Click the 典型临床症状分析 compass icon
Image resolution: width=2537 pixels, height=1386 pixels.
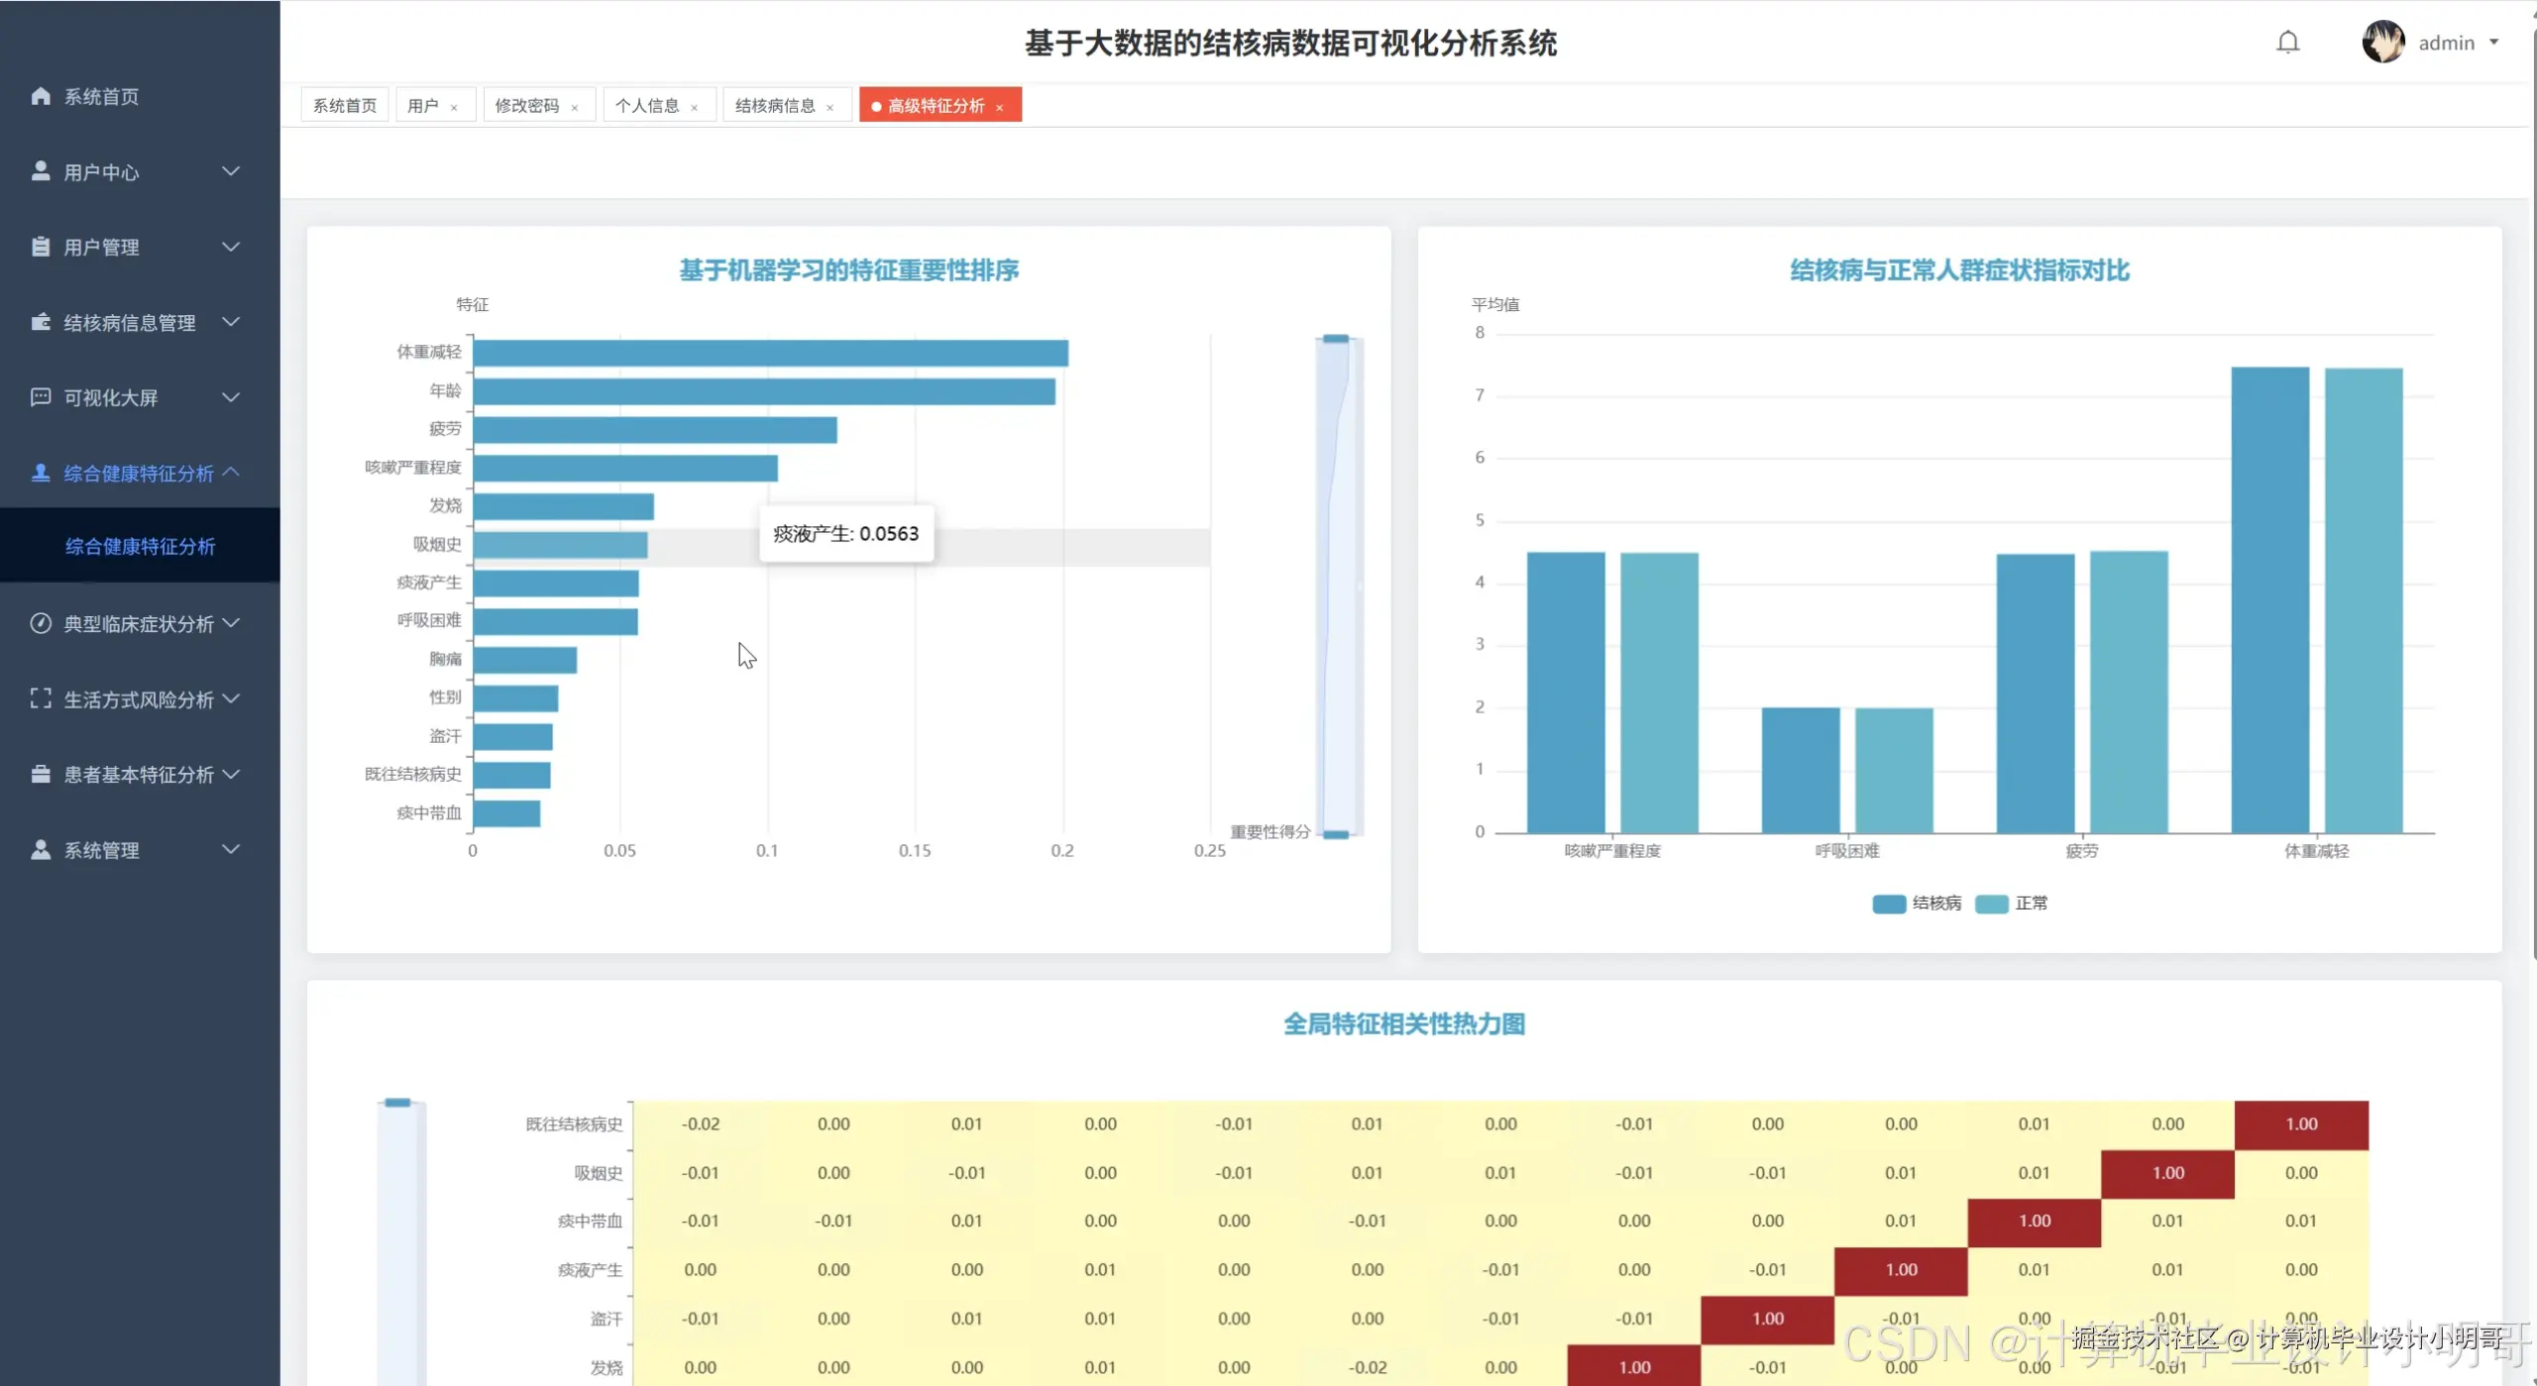(x=41, y=623)
